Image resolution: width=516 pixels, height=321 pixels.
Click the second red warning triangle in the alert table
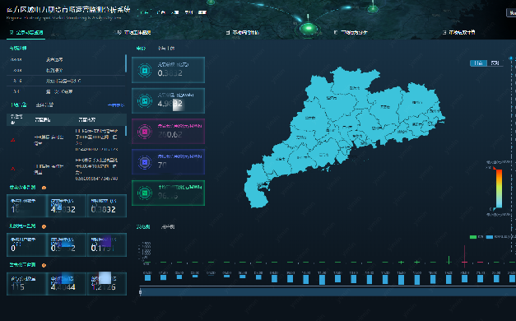12,169
